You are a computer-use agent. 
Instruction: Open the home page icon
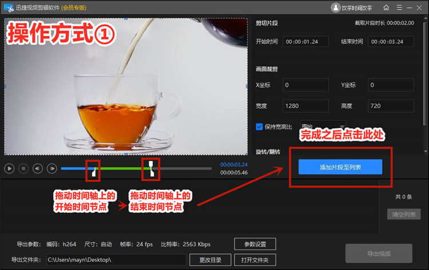pyautogui.click(x=386, y=7)
